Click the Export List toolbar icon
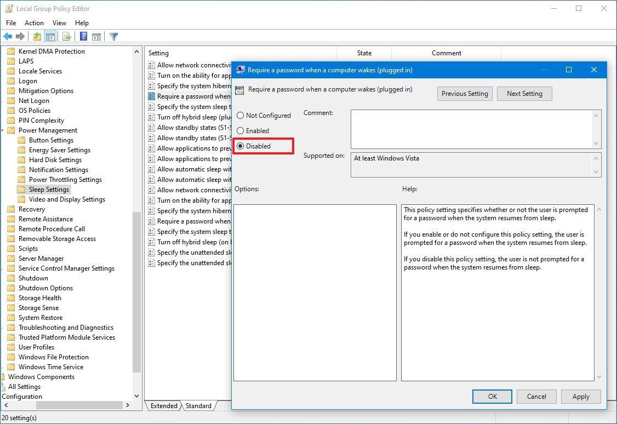This screenshot has height=424, width=617. 66,36
